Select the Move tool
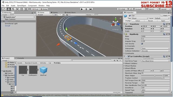173x97 pixels. tap(9, 9)
